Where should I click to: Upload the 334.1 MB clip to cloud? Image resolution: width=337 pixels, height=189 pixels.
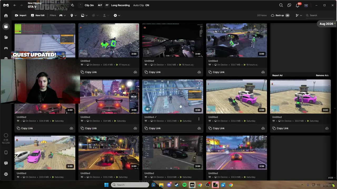click(199, 72)
